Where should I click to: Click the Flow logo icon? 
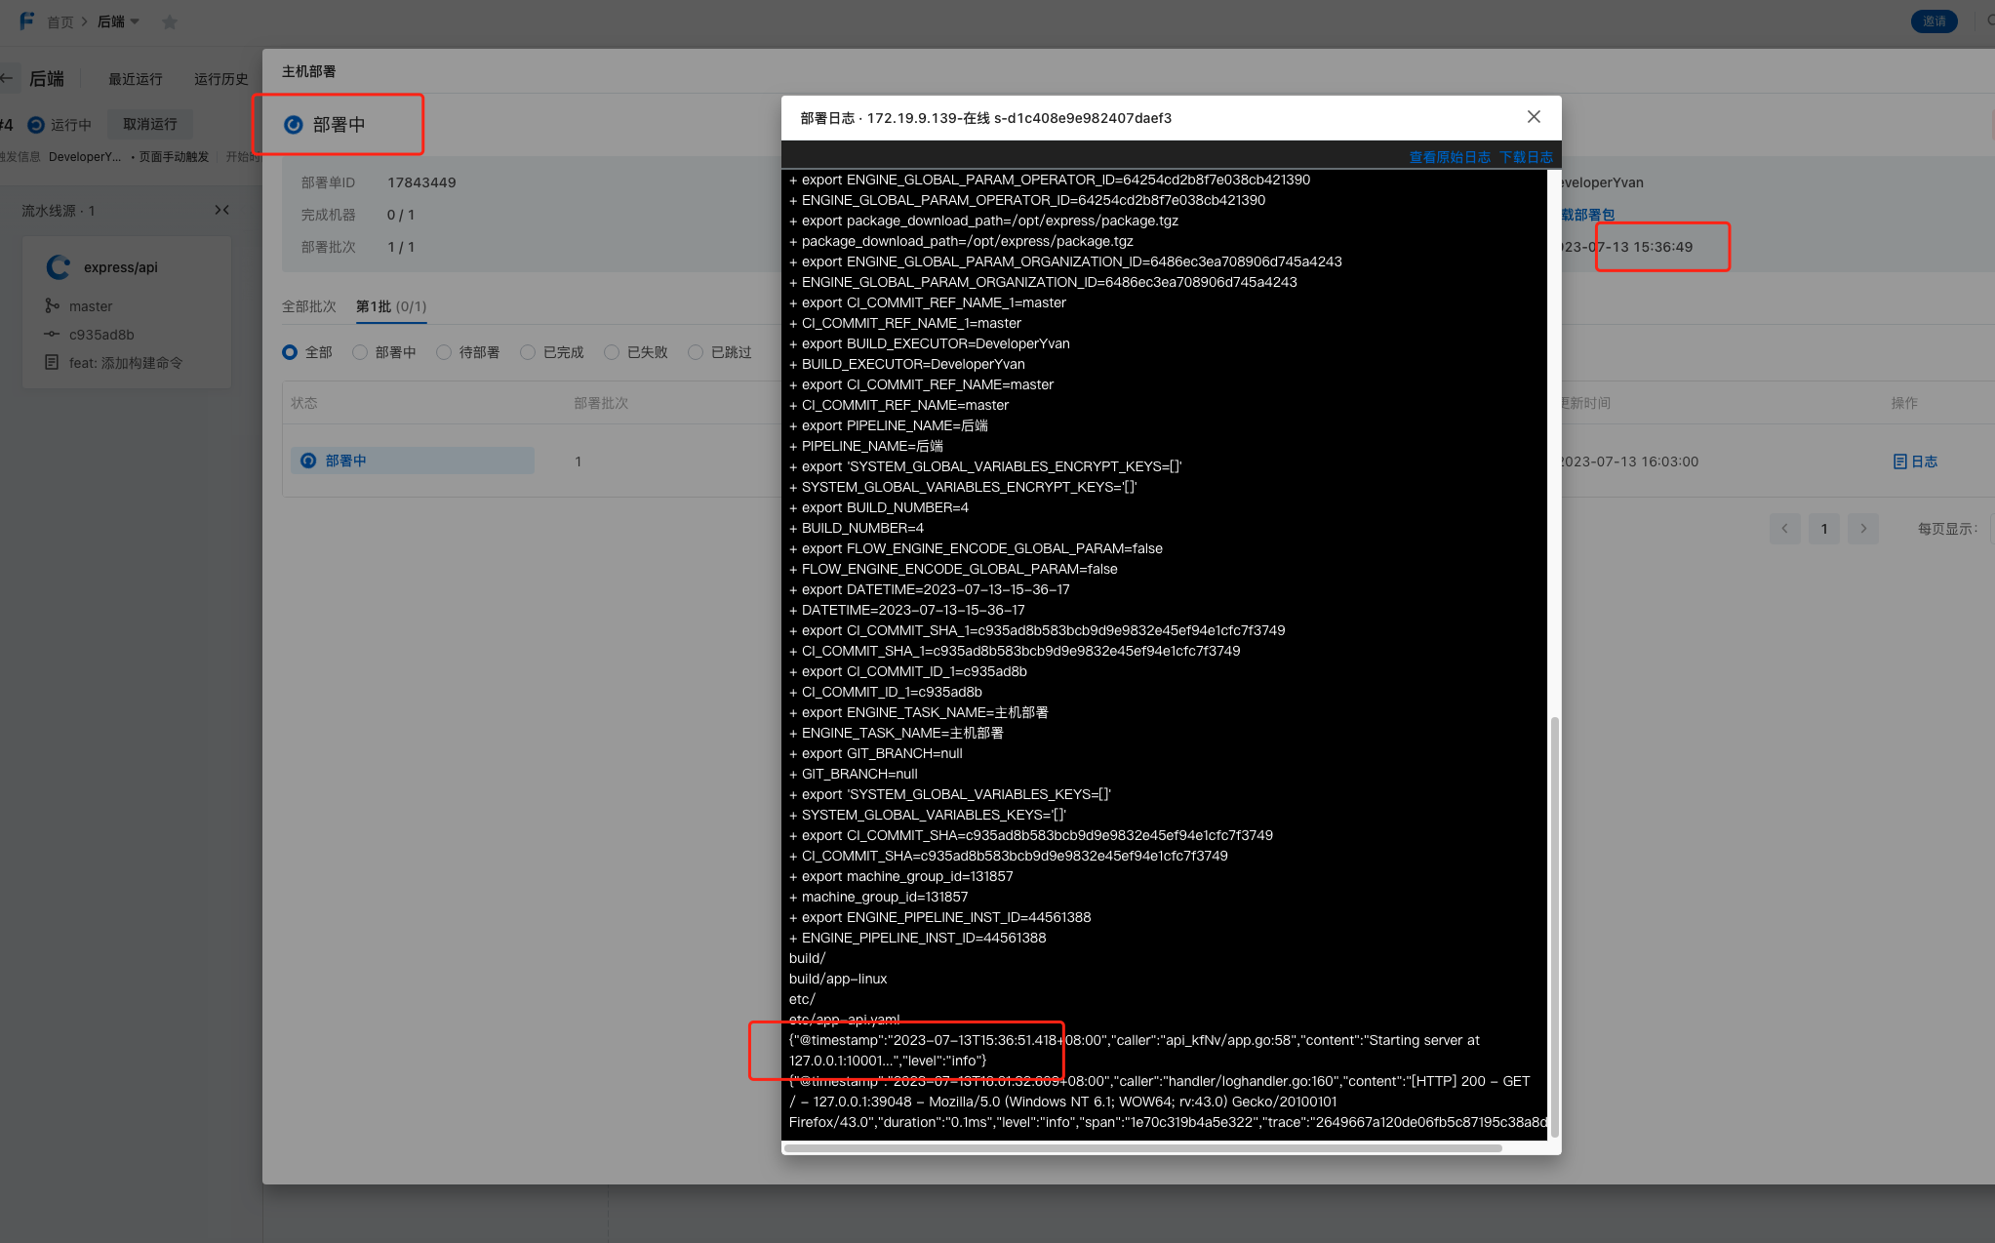[x=26, y=20]
